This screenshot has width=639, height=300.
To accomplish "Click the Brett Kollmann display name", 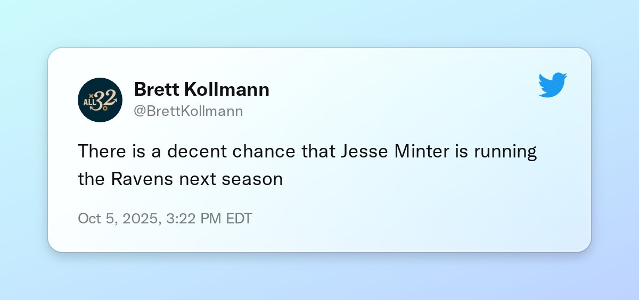I will point(201,89).
